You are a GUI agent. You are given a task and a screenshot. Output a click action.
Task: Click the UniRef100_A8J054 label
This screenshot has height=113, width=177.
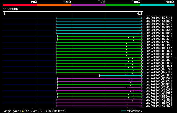159,103
